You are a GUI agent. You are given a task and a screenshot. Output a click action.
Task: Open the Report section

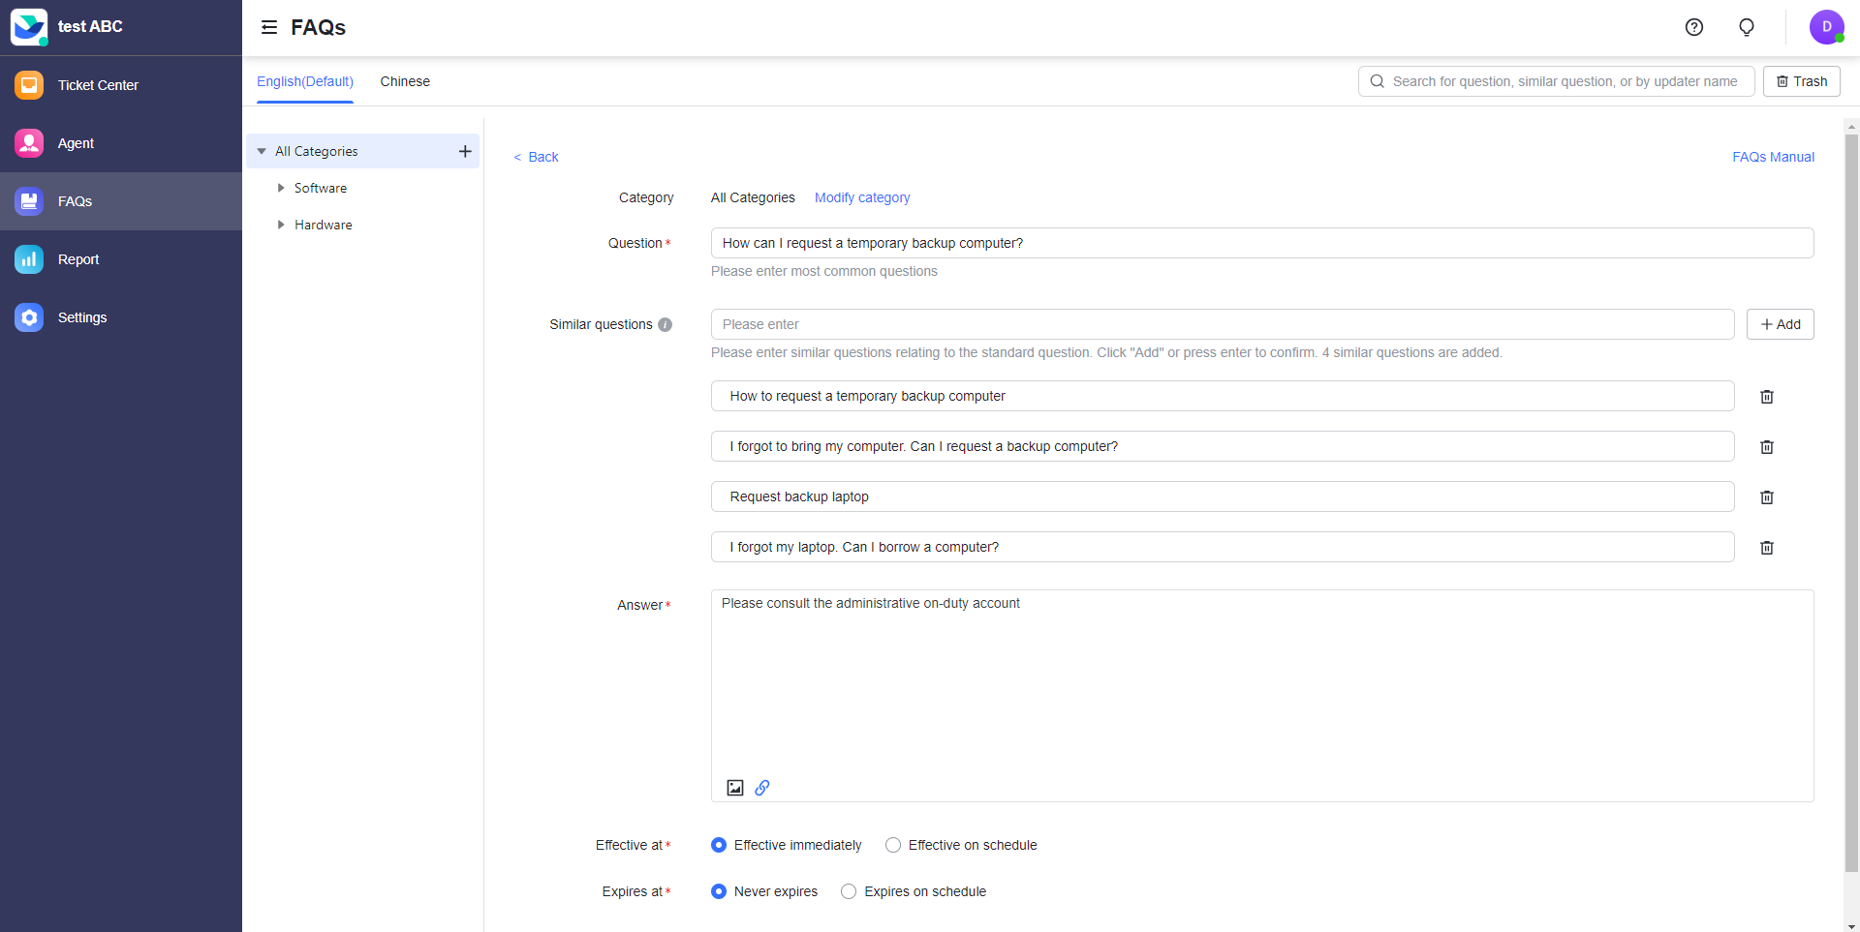77,259
